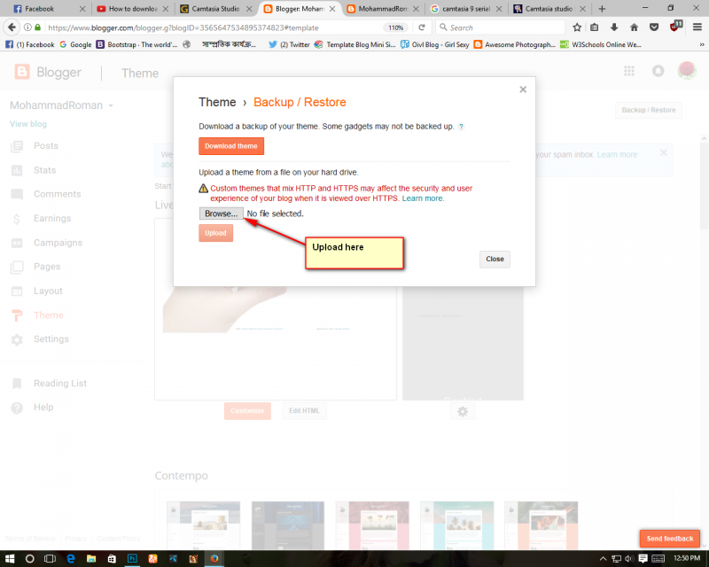709x567 pixels.
Task: Open the (2) Twitter bookmark
Action: pos(289,44)
